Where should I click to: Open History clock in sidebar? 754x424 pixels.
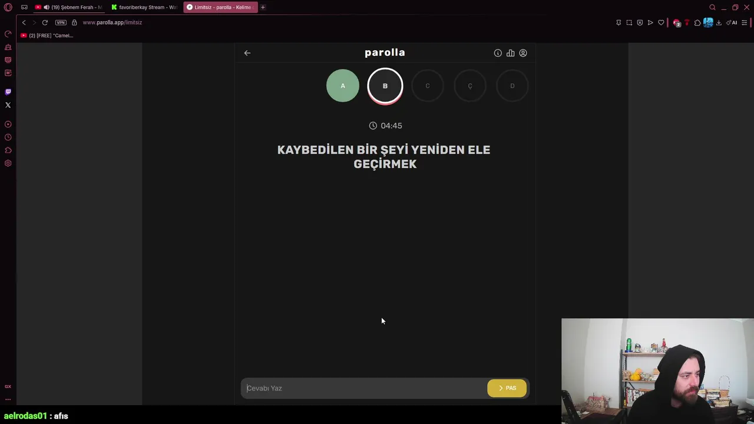pos(8,137)
